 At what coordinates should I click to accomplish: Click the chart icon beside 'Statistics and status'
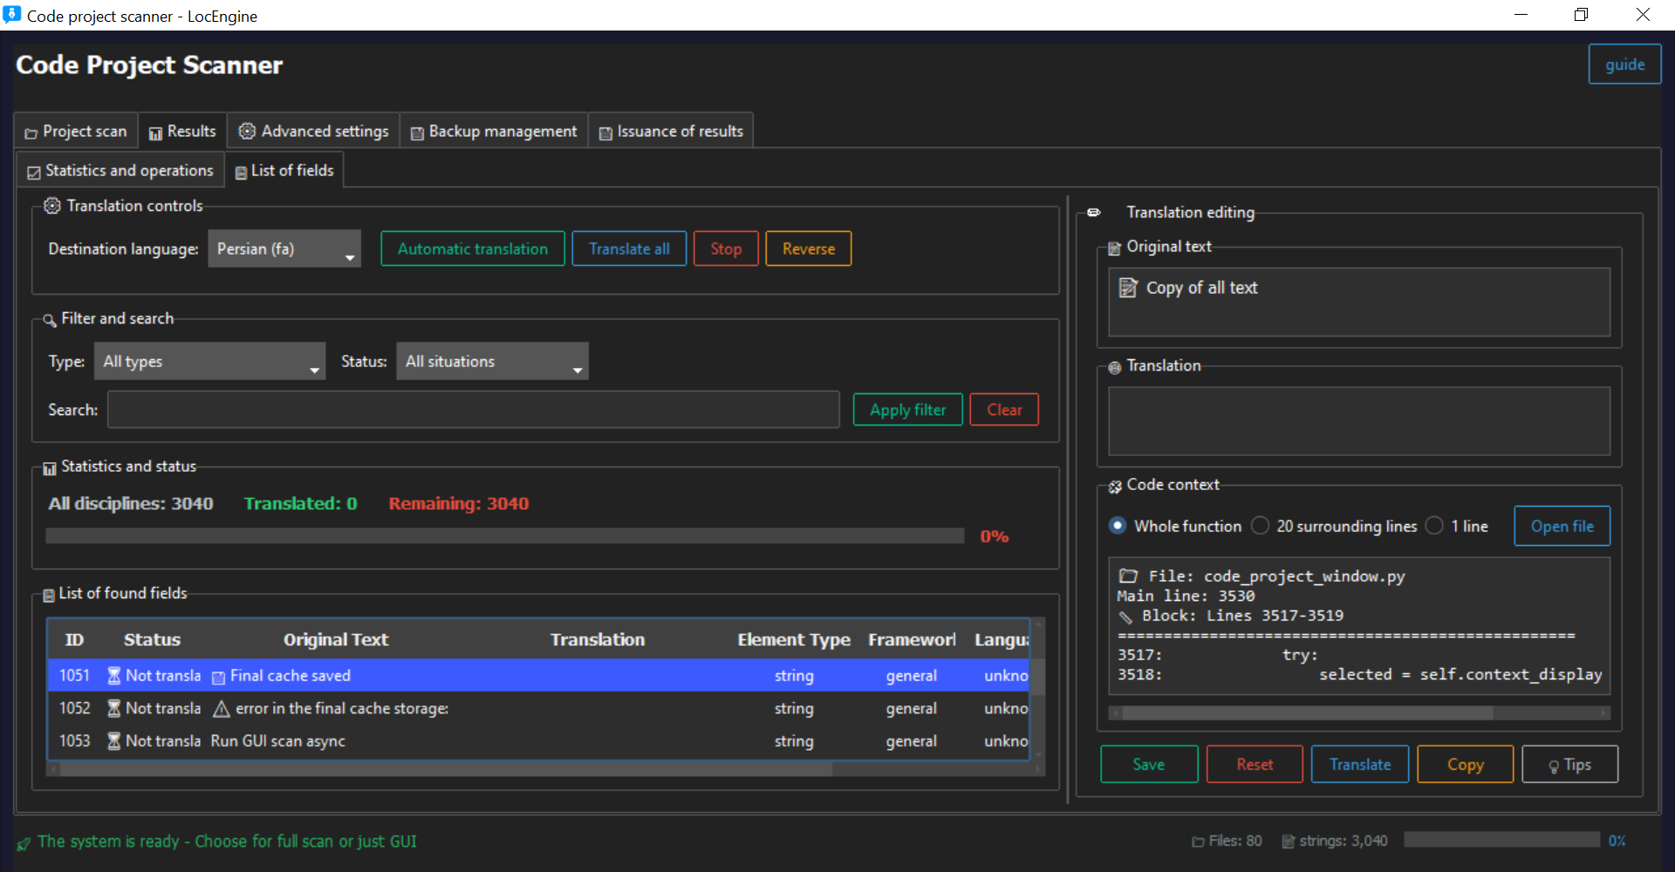pyautogui.click(x=49, y=467)
